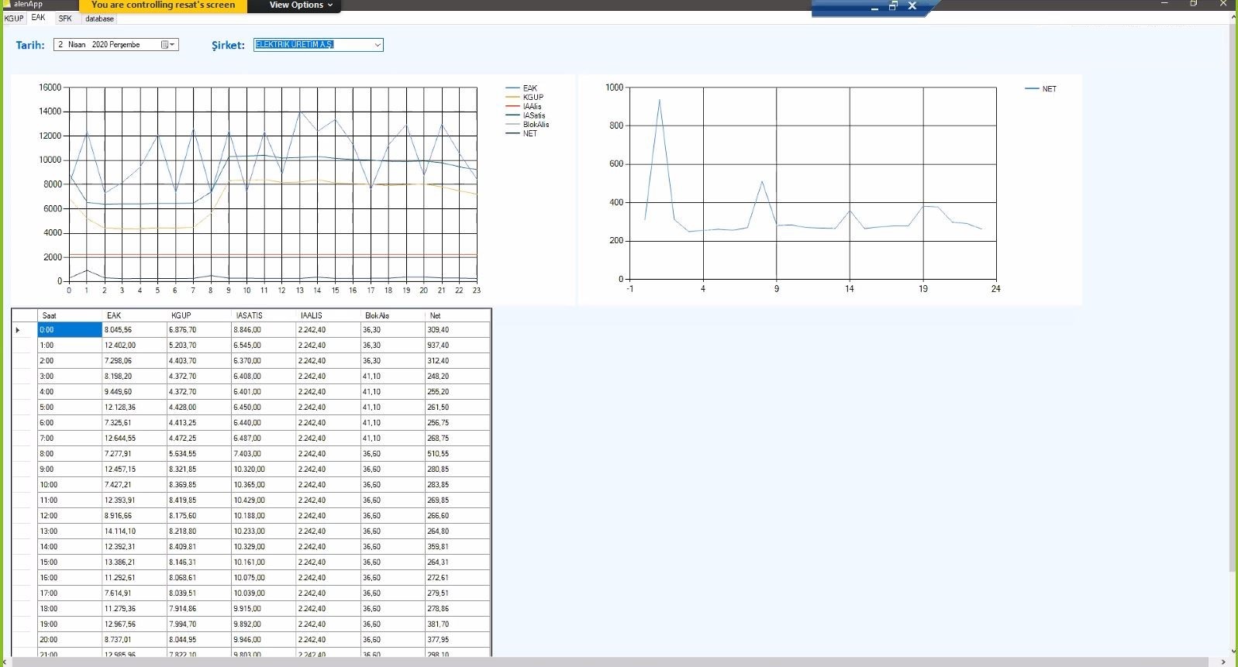Click the current-row arrow indicator at 0:00
Viewport: 1238px width, 667px height.
click(18, 330)
